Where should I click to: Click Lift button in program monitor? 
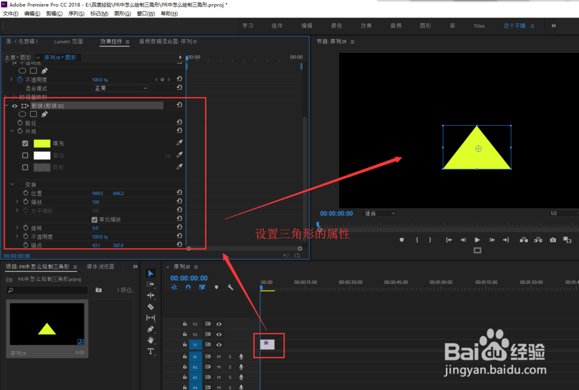[x=523, y=240]
